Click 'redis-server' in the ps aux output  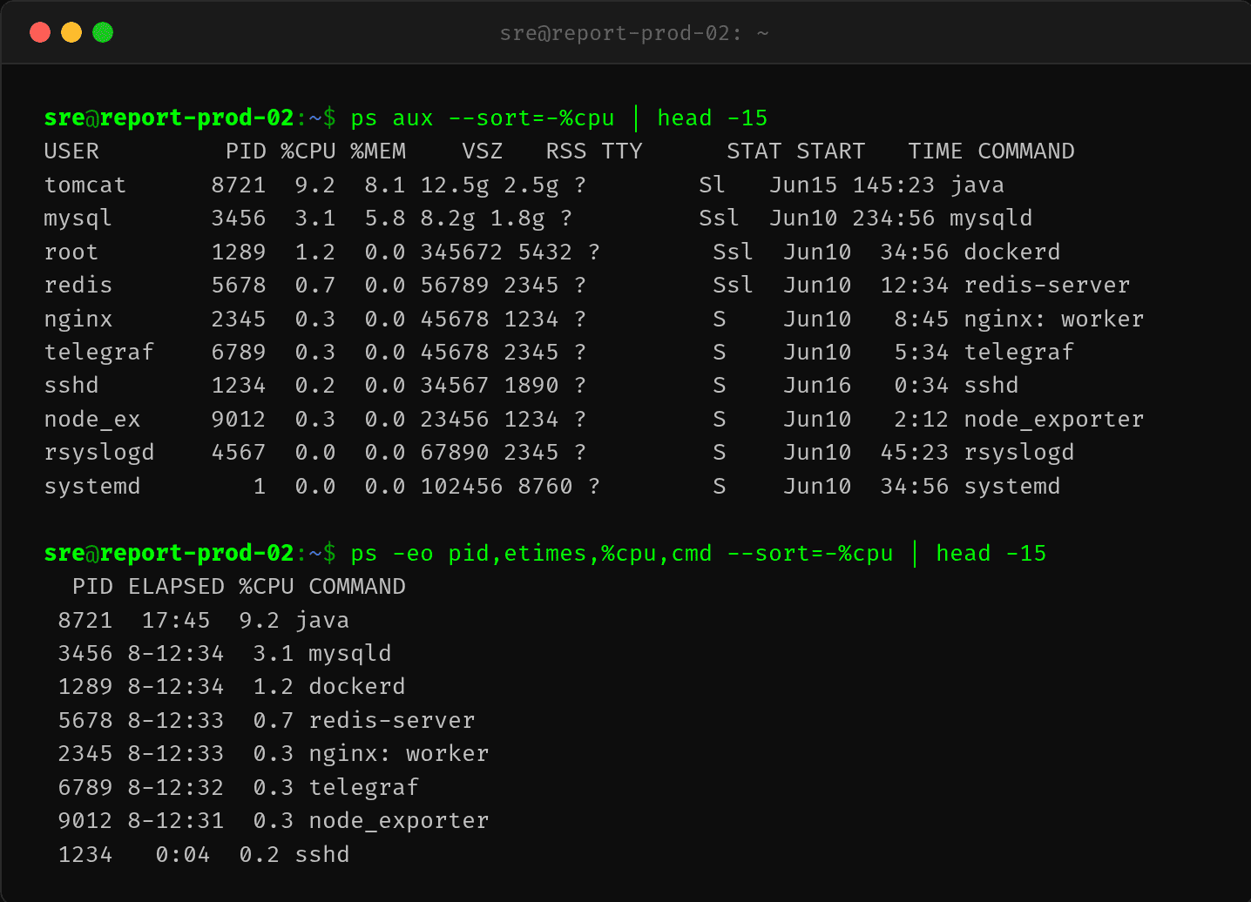1047,285
